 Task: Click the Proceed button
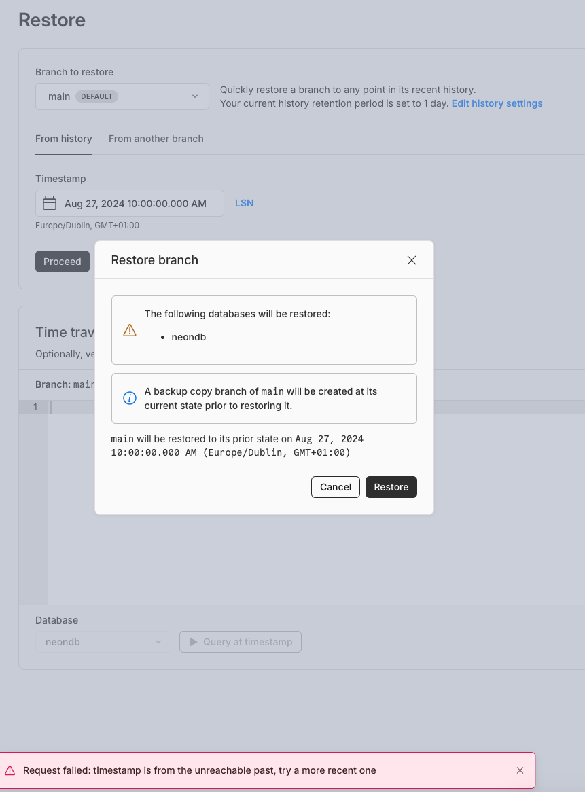click(x=62, y=262)
